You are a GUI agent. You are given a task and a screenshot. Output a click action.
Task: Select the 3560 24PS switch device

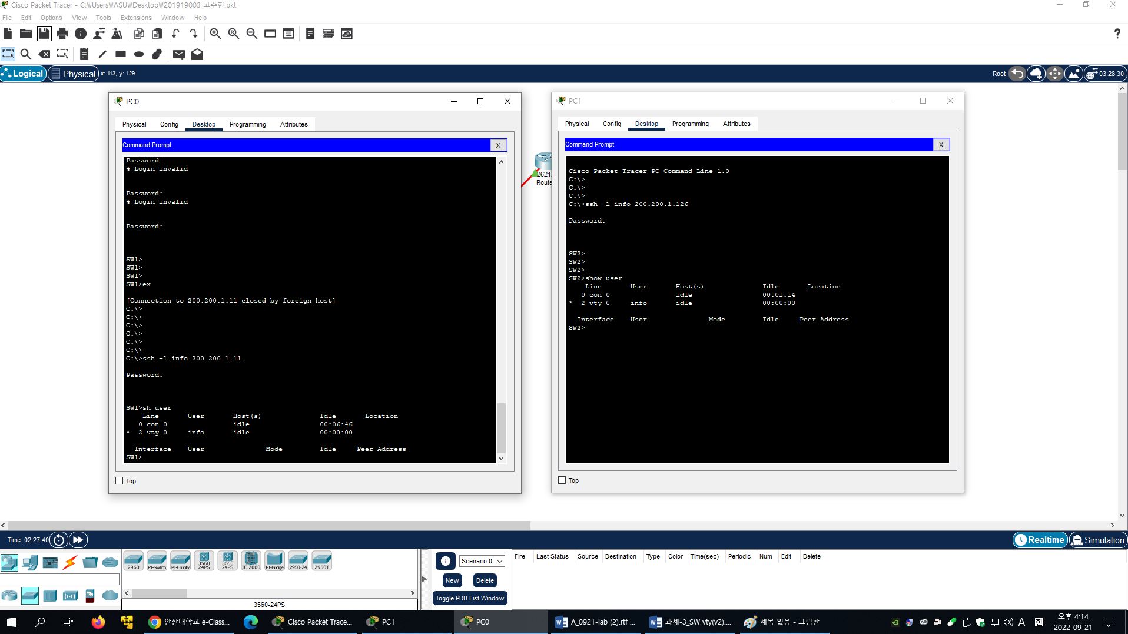[204, 561]
